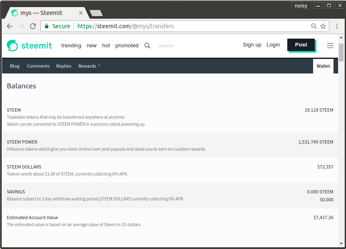Click the address bar URL
Image resolution: width=346 pixels, height=249 pixels.
point(126,26)
